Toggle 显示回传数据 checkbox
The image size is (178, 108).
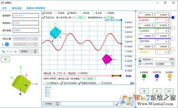click(62, 83)
